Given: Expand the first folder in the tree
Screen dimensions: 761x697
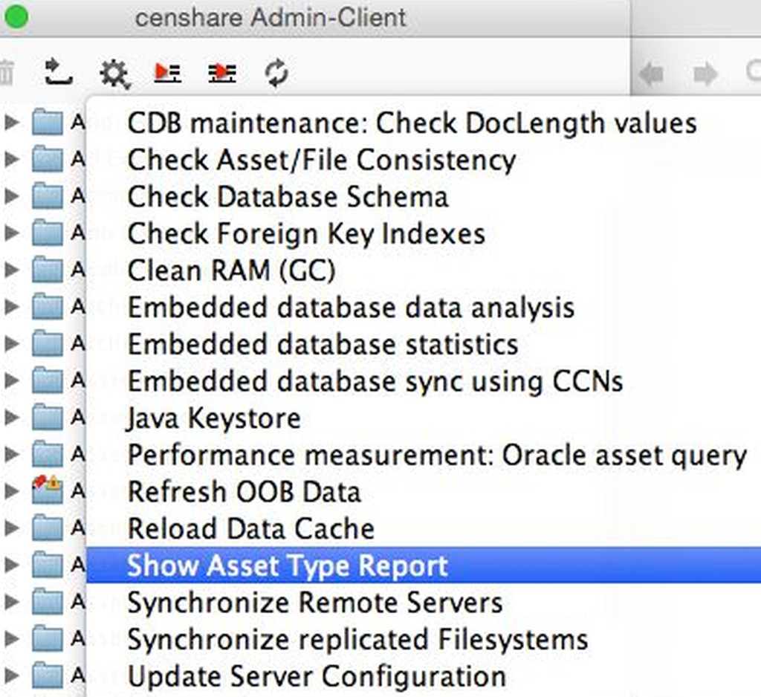Looking at the screenshot, I should [x=12, y=122].
